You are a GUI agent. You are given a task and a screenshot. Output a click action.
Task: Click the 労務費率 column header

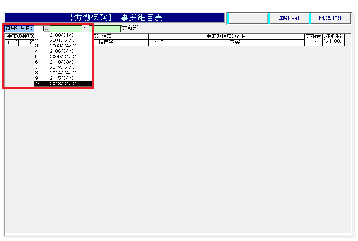click(313, 39)
